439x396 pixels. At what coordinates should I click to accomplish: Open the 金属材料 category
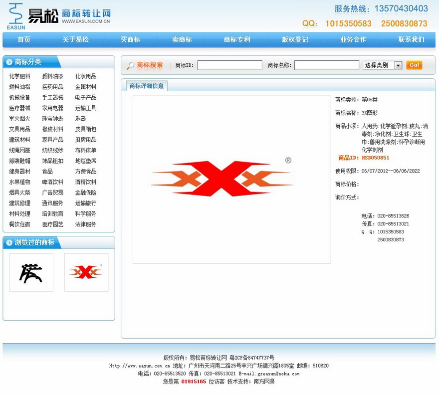(x=86, y=87)
